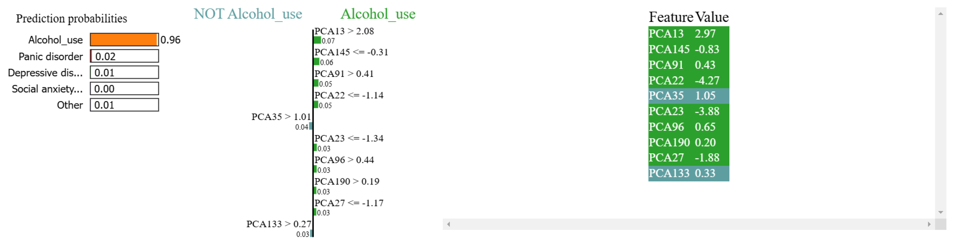Click the scroll up arrow

[940, 14]
